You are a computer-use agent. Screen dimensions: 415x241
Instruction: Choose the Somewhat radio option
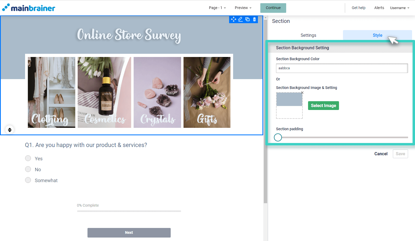(28, 180)
